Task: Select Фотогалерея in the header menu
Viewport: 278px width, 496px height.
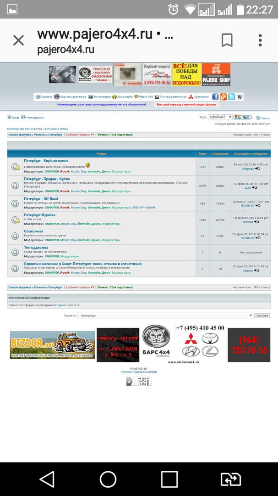Action: [x=102, y=97]
